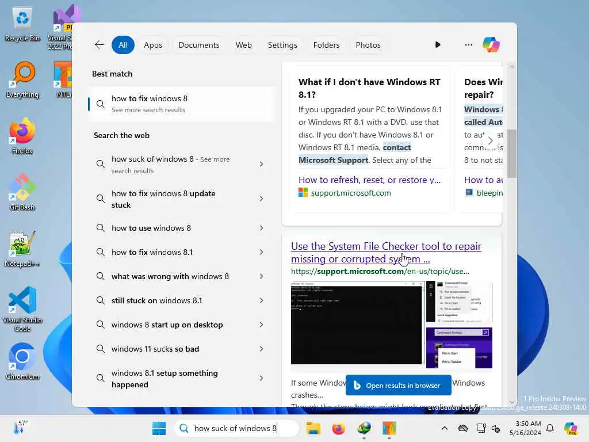Screen dimensions: 589x442
Task: Select 'windows 11 sucks so bad' suggestion text
Action: pos(155,349)
